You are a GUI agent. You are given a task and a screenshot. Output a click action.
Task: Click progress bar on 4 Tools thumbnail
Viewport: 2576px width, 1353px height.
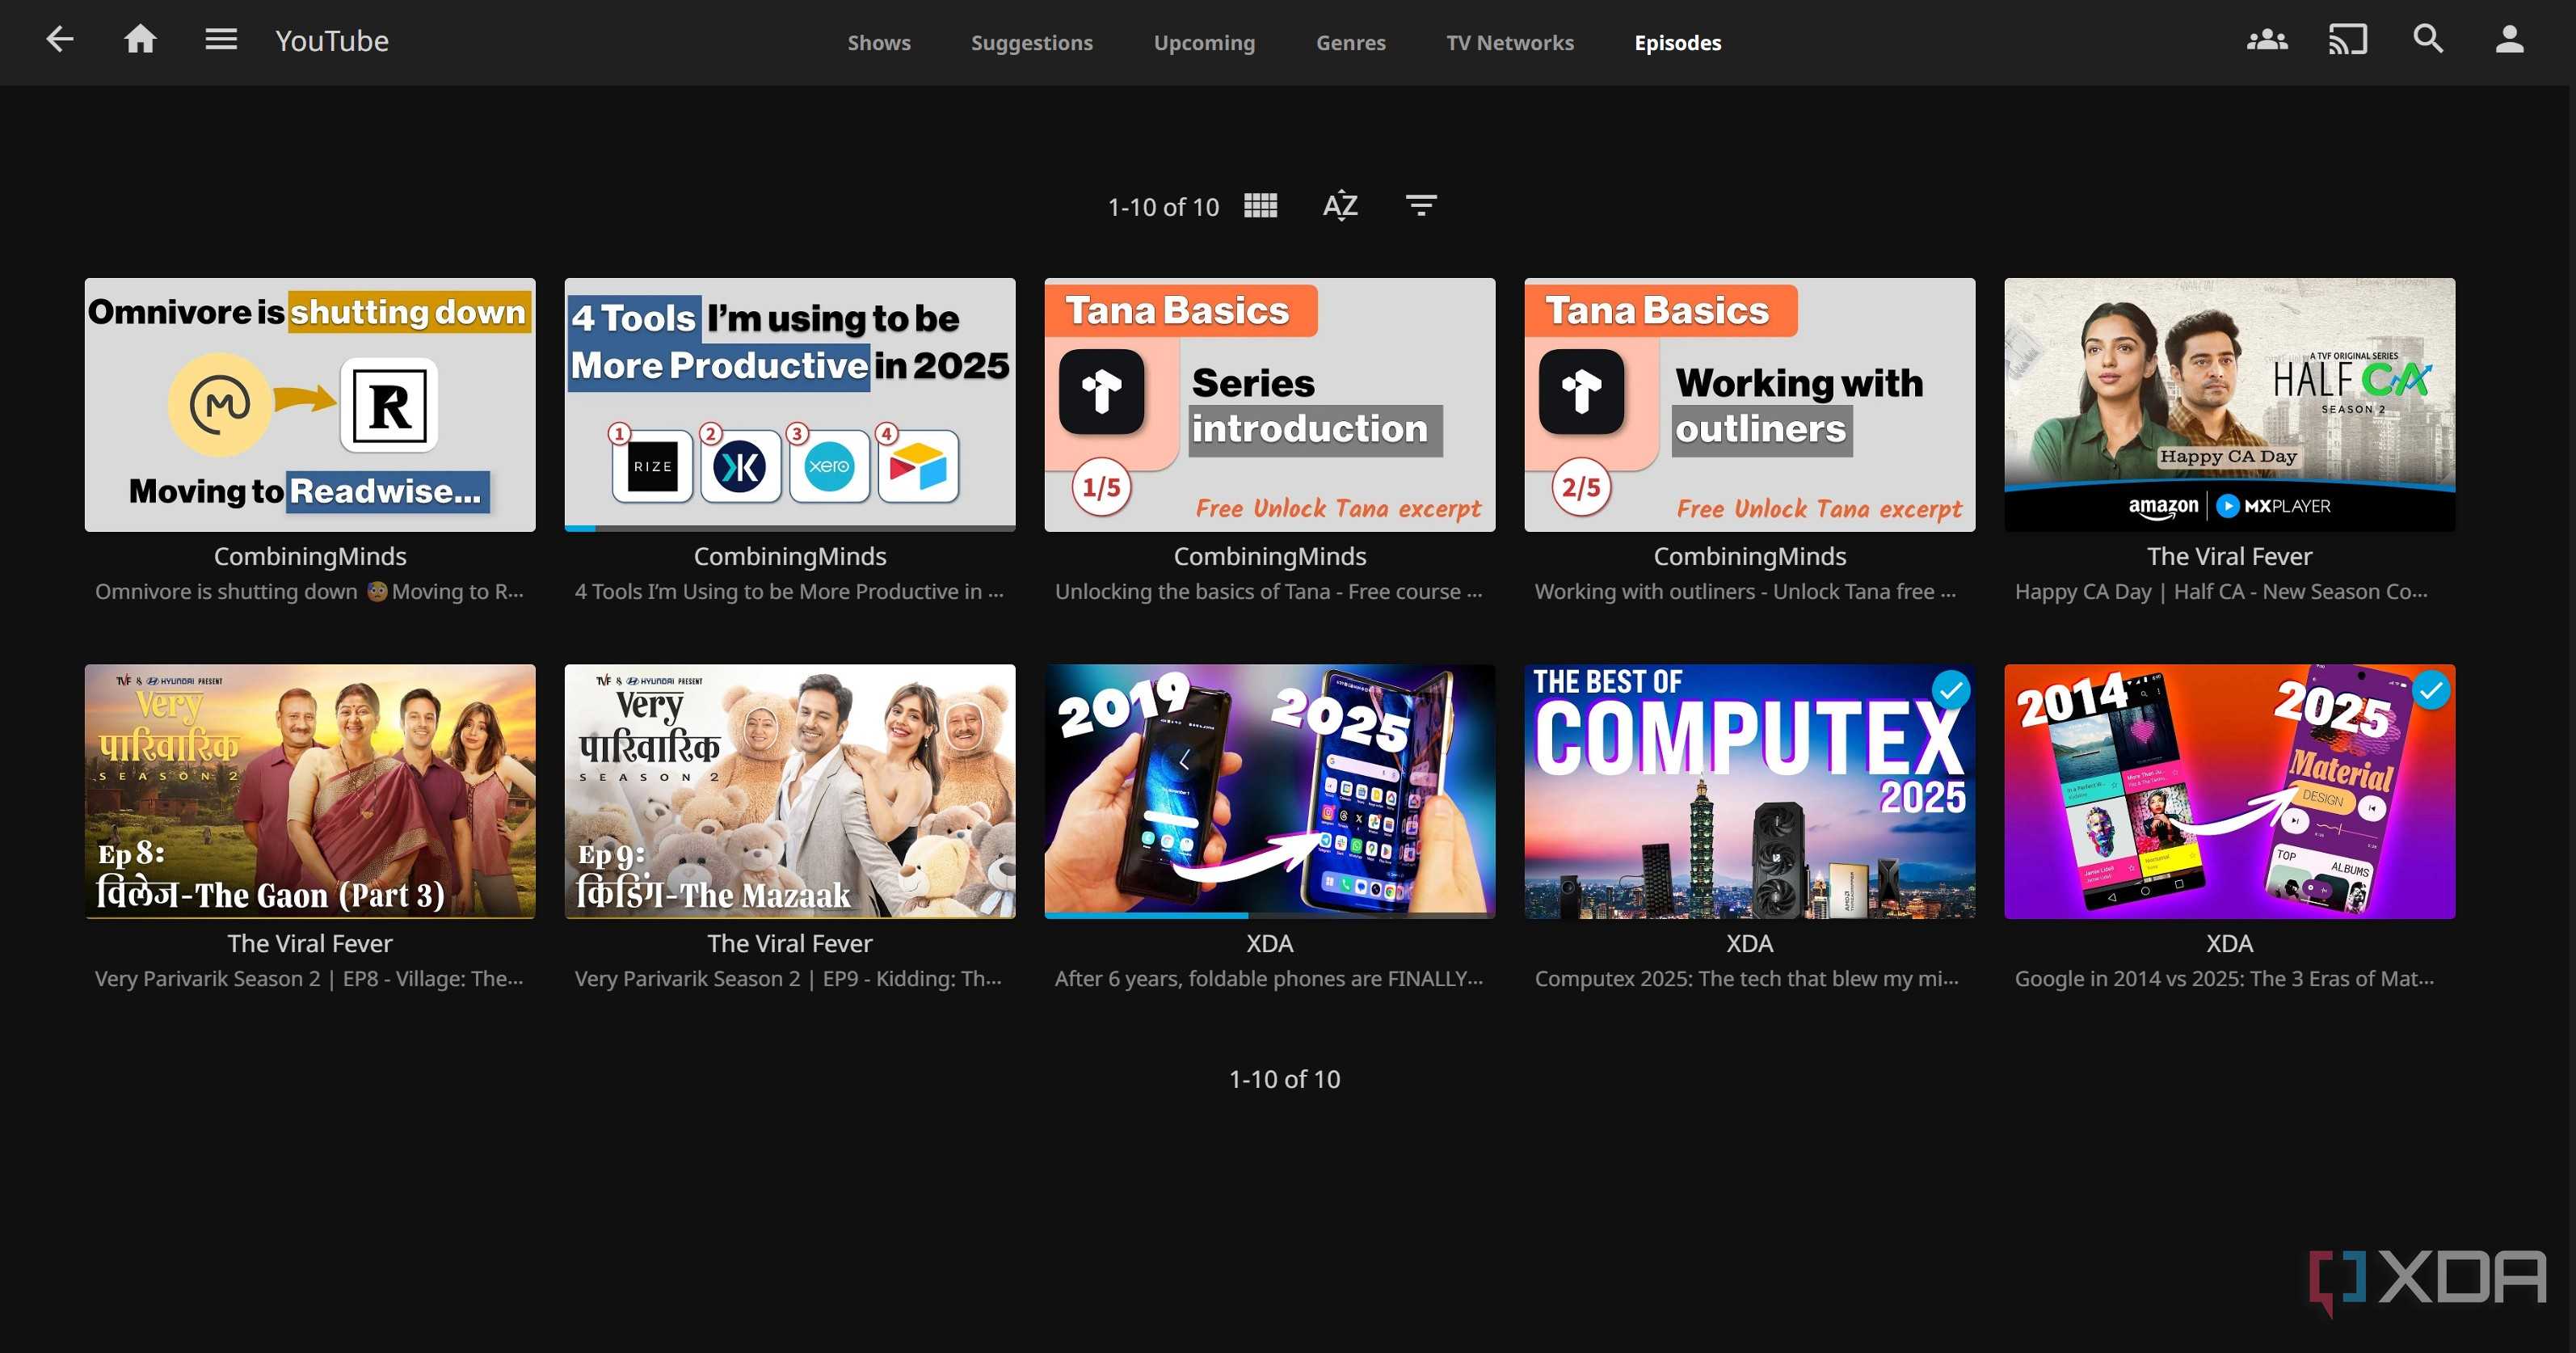tap(790, 528)
